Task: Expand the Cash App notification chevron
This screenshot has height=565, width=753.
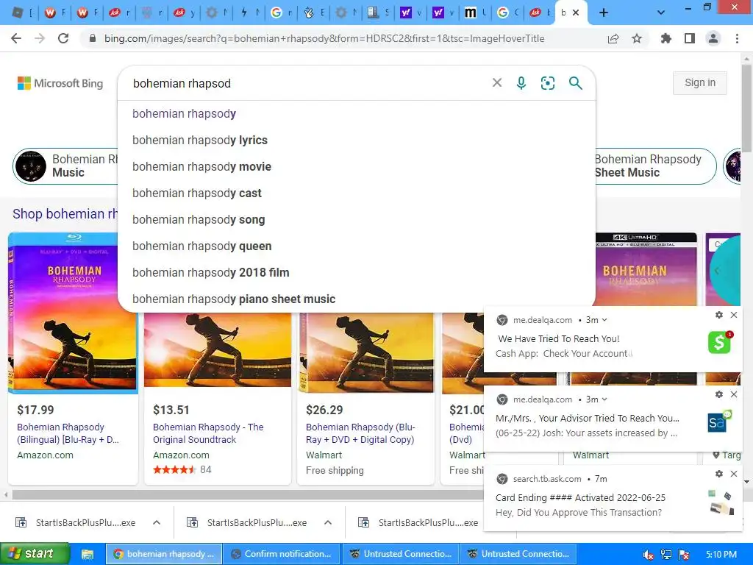Action: (604, 320)
